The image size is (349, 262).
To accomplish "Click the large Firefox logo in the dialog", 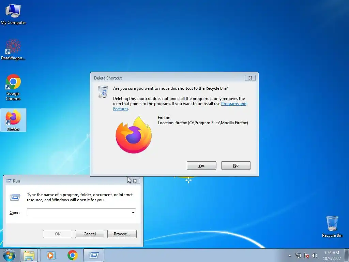I will click(134, 135).
